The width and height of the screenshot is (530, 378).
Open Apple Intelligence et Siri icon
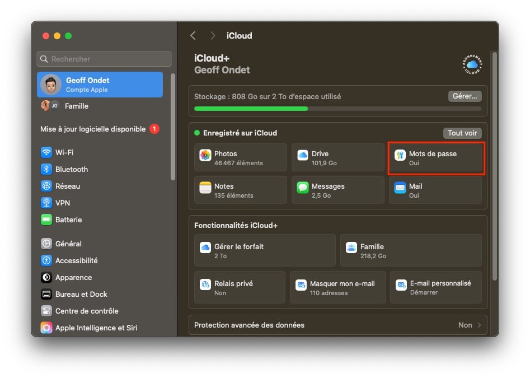[46, 328]
